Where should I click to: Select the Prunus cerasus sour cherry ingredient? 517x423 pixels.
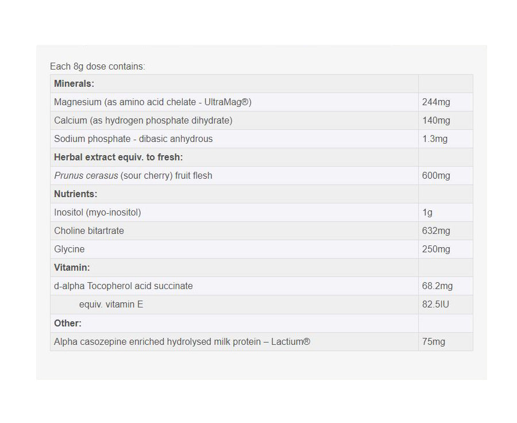(133, 176)
